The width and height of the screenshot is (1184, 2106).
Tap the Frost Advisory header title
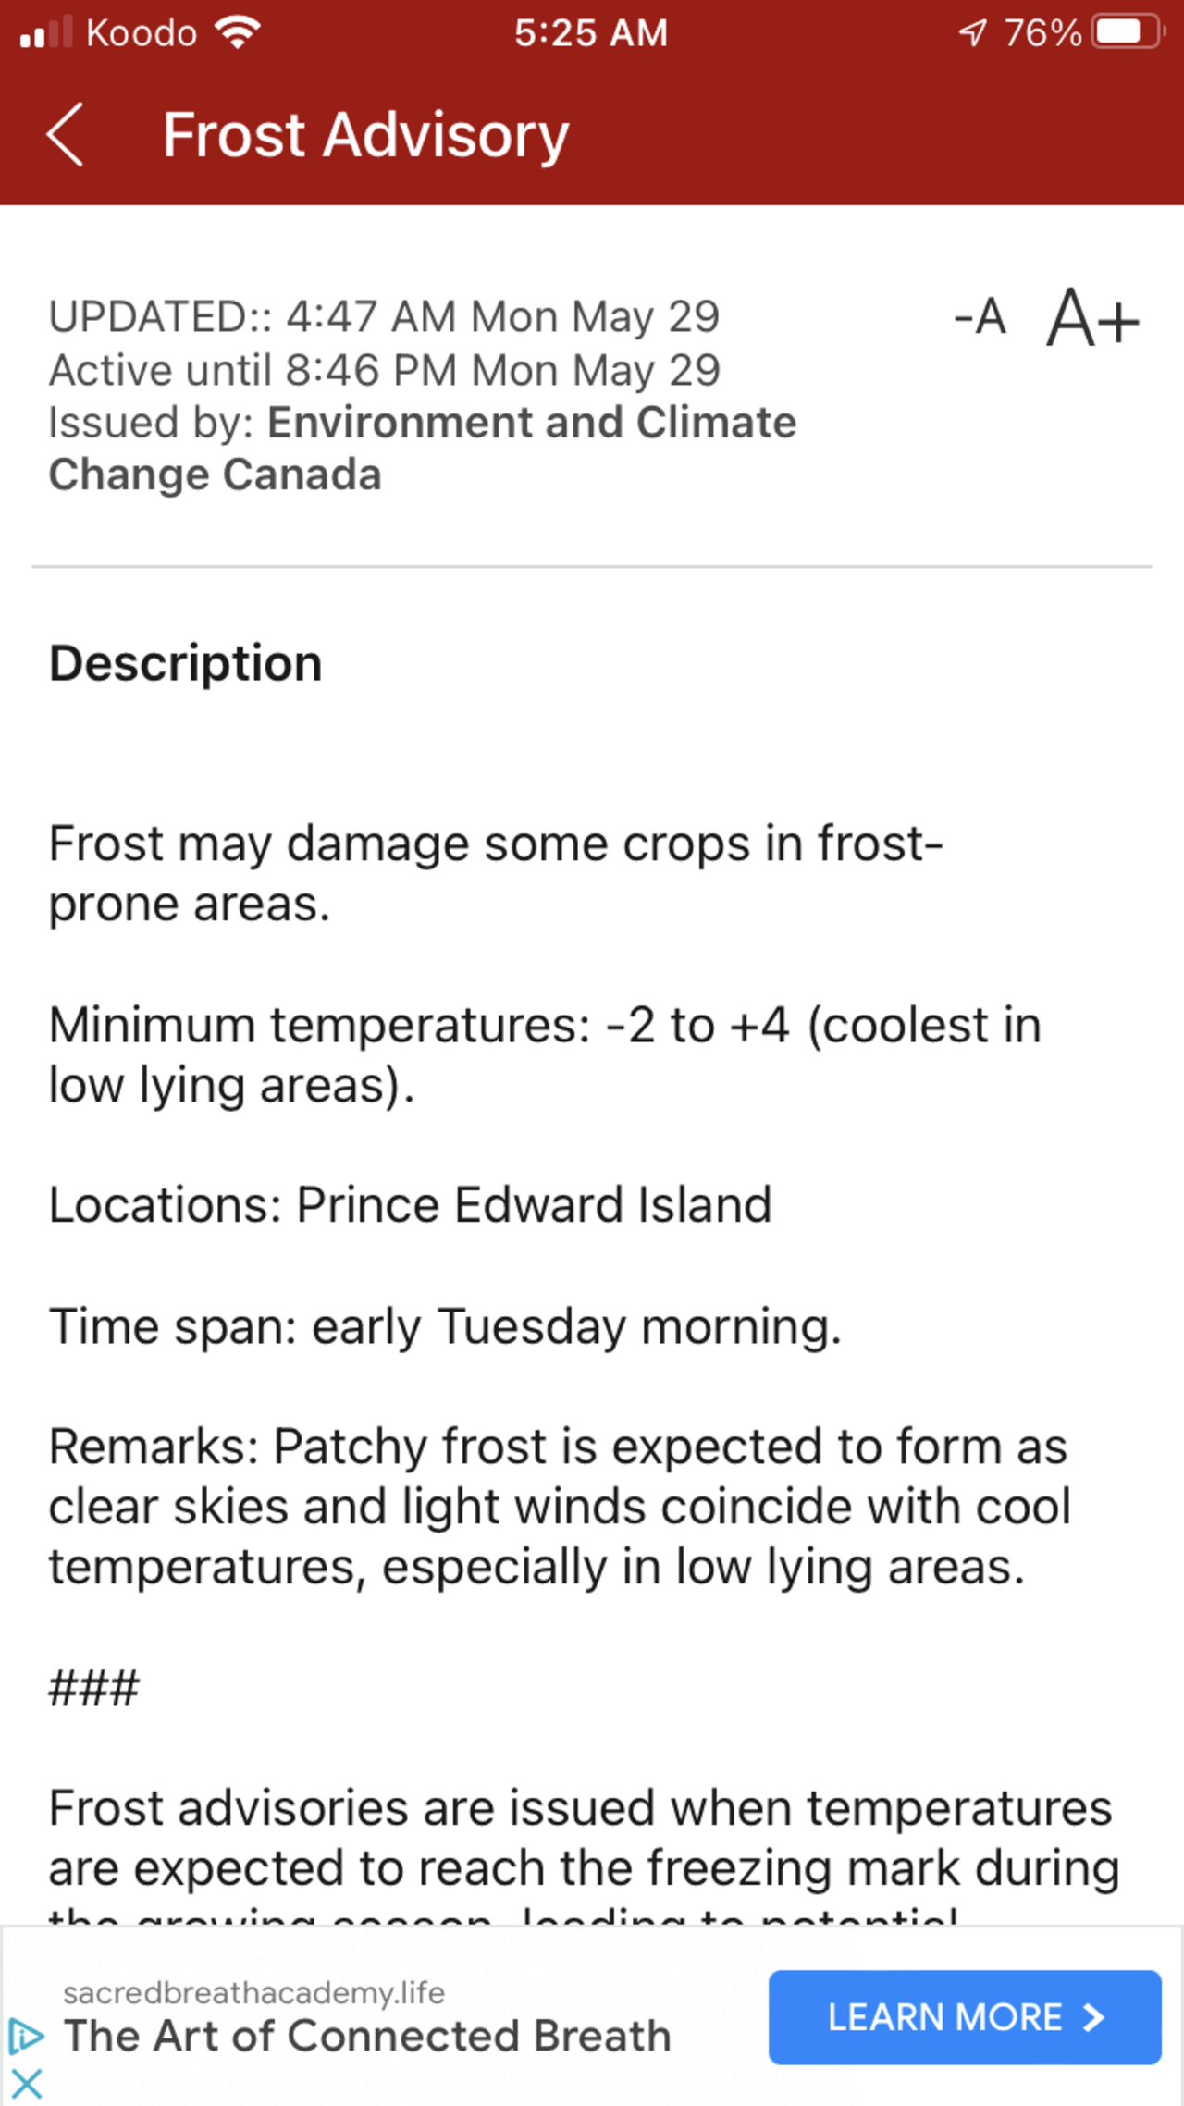(x=365, y=135)
